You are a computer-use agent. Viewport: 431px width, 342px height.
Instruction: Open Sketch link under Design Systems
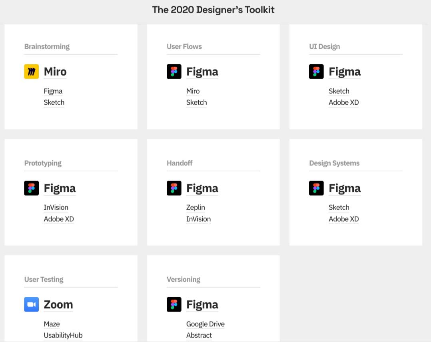[339, 207]
